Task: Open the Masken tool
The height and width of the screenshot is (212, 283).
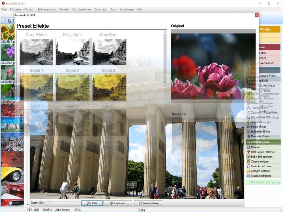Action: coord(255,147)
